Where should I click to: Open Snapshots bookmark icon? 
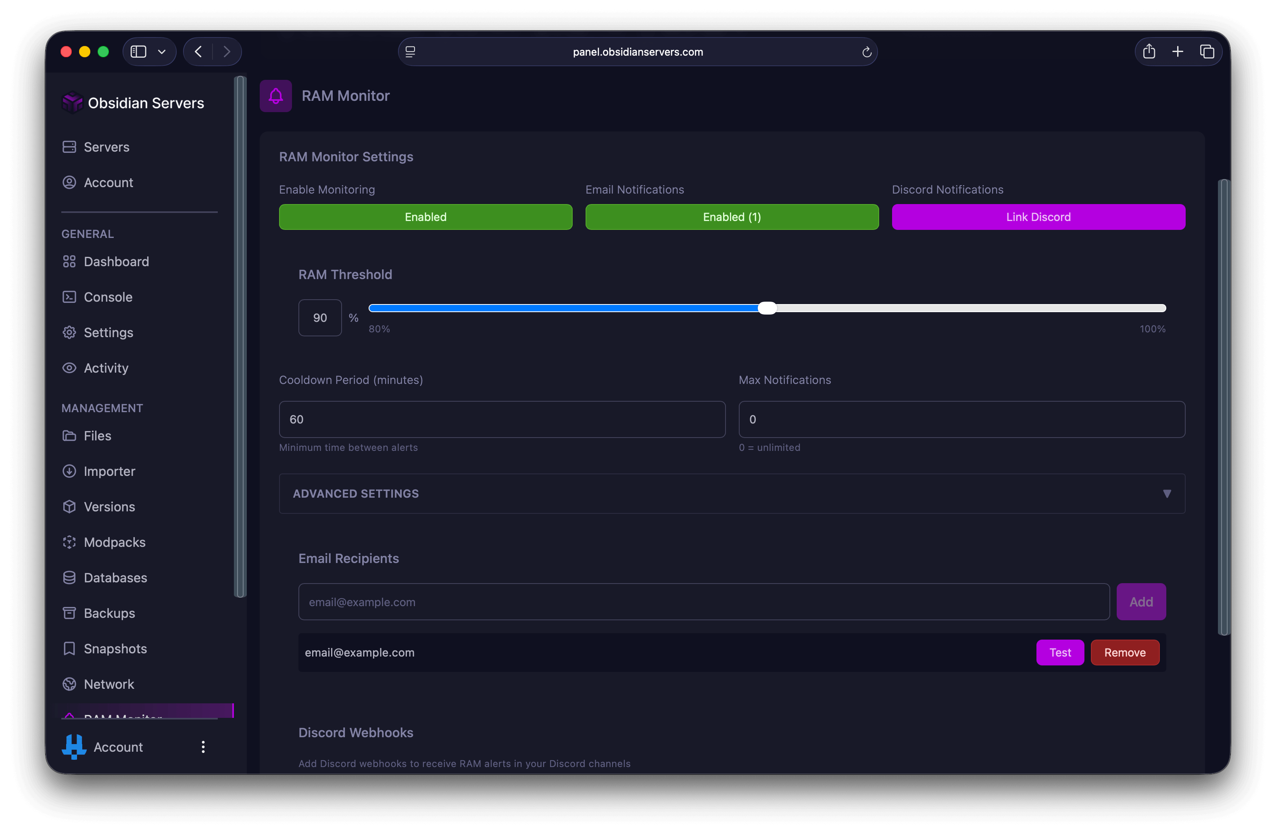pos(69,648)
